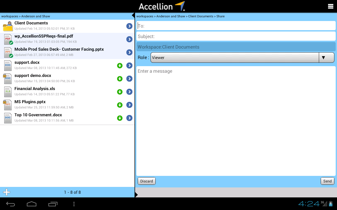Click 'Updated Feb 14, 2013 05:51:22 PM, 77 KB'

pyautogui.click(x=44, y=94)
